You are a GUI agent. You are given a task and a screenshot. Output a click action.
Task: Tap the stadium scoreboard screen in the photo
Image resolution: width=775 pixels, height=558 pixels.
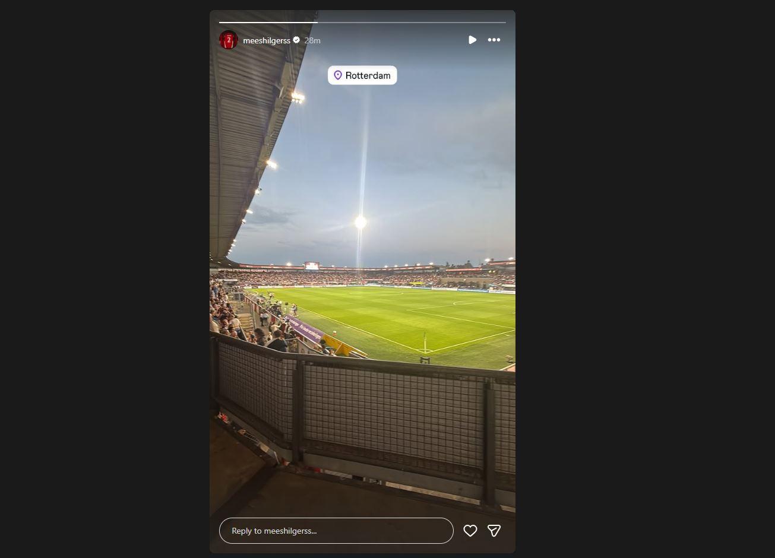tap(311, 266)
